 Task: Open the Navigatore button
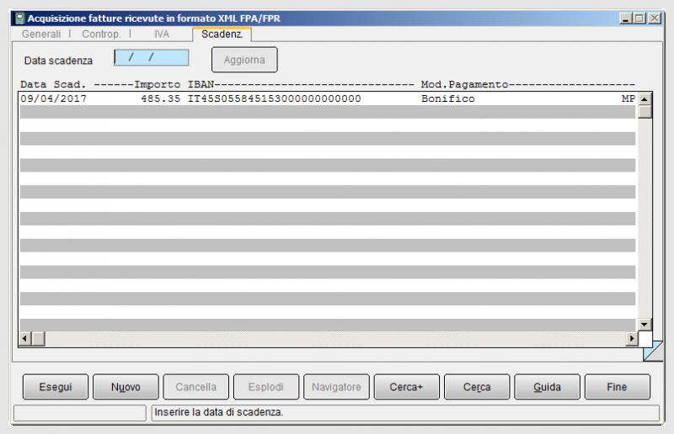click(x=336, y=387)
